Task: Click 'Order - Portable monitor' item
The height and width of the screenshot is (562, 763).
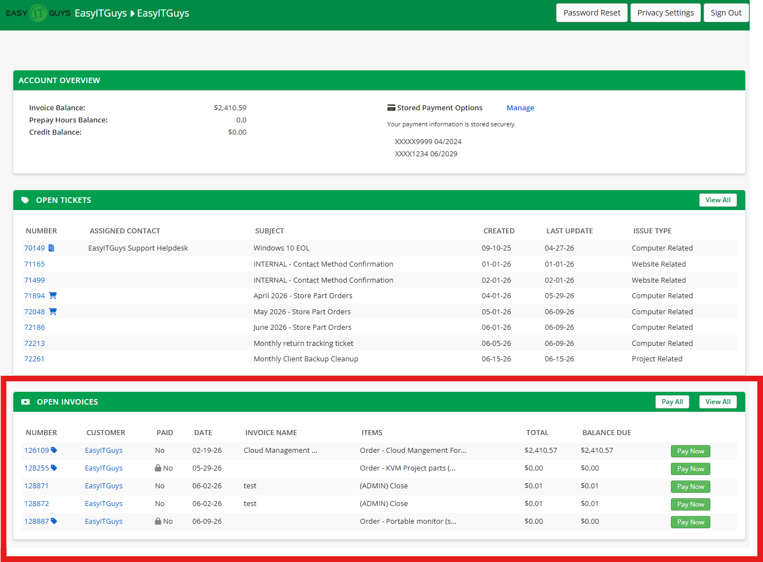Action: click(x=408, y=521)
